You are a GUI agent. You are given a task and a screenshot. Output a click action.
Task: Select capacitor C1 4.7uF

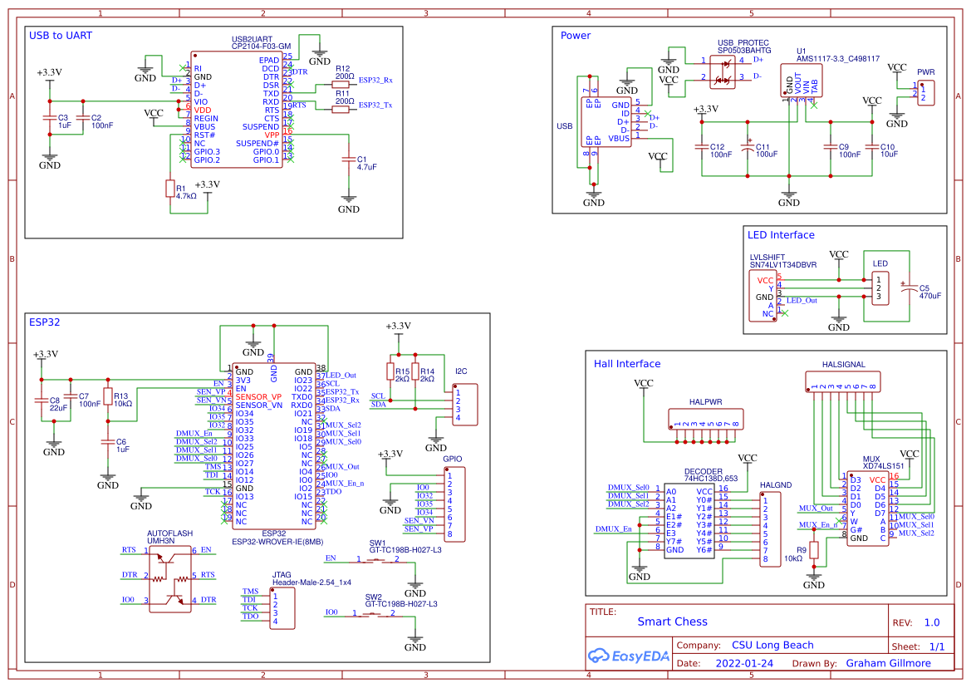coord(348,160)
